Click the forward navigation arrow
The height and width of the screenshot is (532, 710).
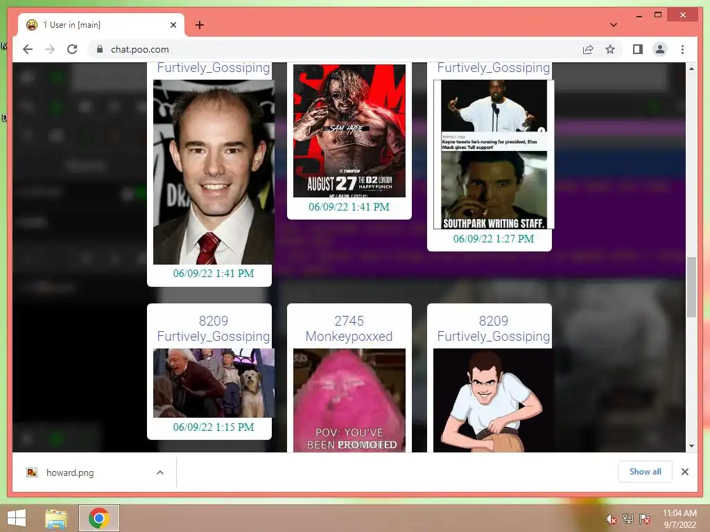(50, 49)
